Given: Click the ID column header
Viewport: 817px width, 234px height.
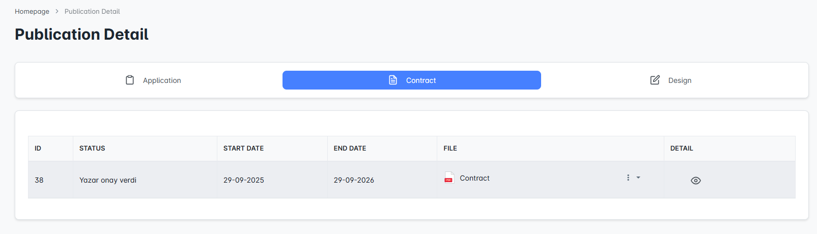Looking at the screenshot, I should (x=38, y=149).
